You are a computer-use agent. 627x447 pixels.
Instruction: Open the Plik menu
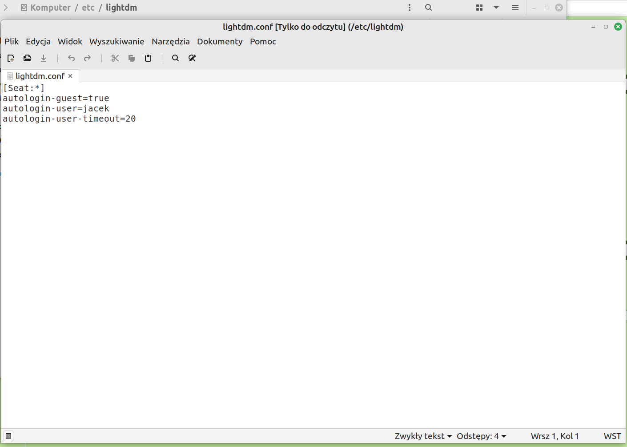click(x=12, y=41)
